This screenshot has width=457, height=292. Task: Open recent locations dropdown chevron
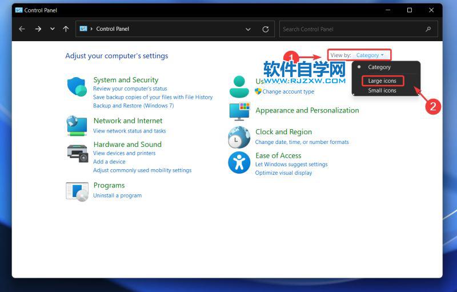(x=52, y=29)
